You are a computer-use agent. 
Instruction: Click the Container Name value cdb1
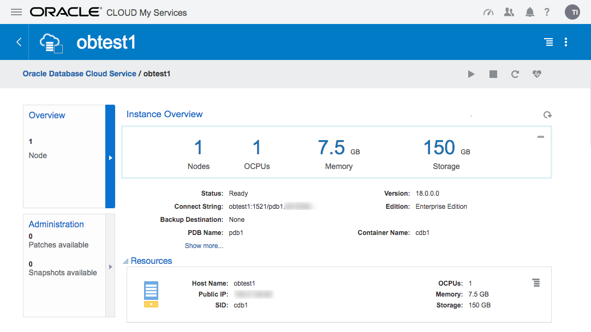tap(422, 233)
